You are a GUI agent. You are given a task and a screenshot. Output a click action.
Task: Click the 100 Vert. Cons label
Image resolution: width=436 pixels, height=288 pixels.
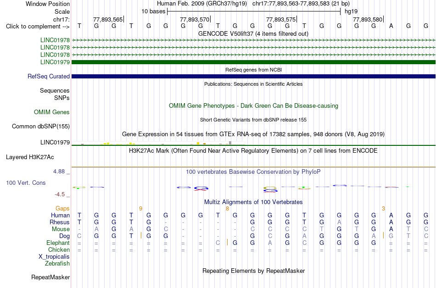26,183
